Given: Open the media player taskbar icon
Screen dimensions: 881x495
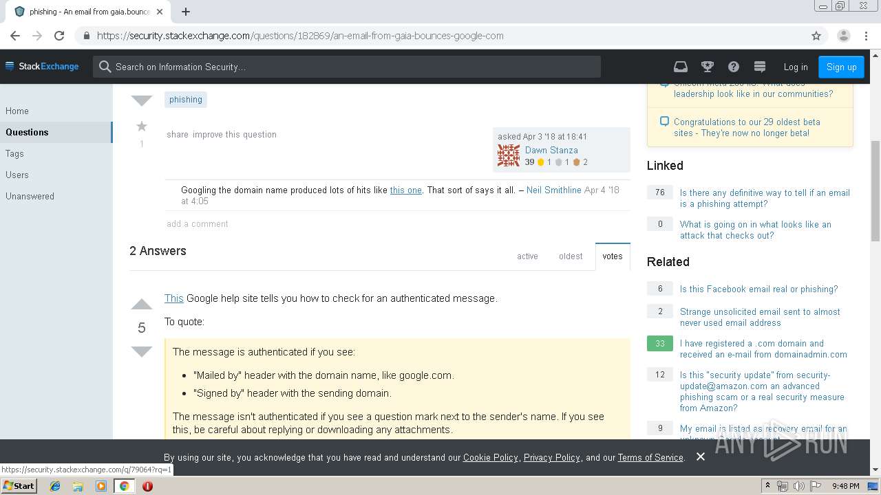Looking at the screenshot, I should click(x=101, y=486).
